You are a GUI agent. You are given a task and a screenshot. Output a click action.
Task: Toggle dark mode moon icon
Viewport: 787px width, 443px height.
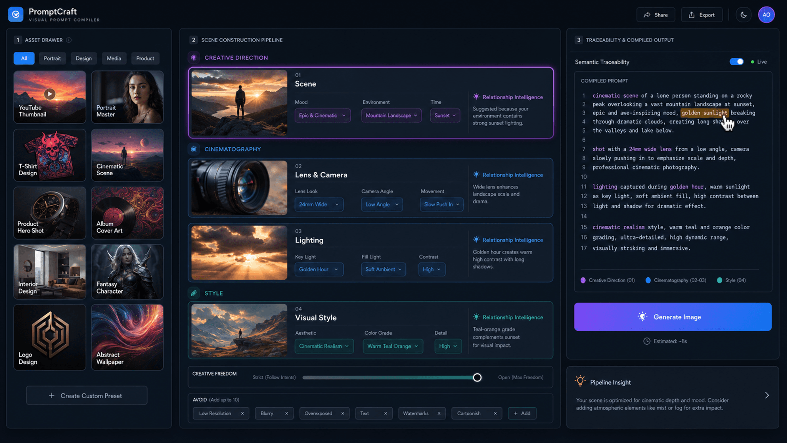[744, 15]
